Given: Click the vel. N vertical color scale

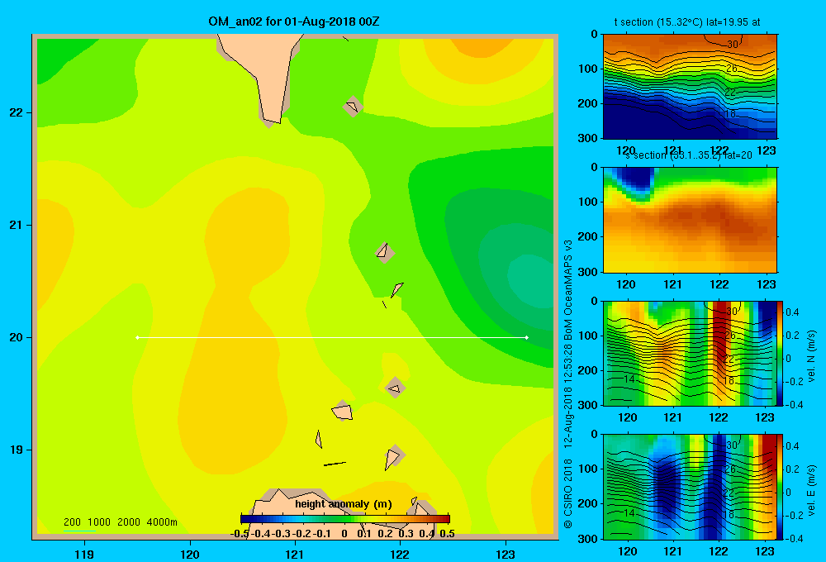Looking at the screenshot, I should point(781,353).
